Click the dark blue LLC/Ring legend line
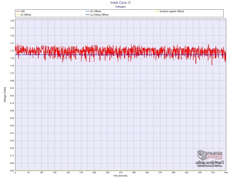241x180 pixels. pyautogui.click(x=87, y=15)
